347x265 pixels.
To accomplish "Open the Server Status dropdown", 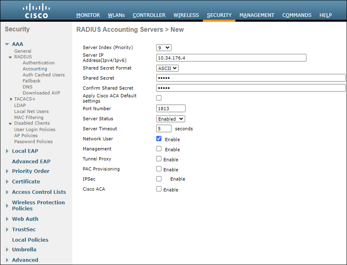I will (170, 118).
